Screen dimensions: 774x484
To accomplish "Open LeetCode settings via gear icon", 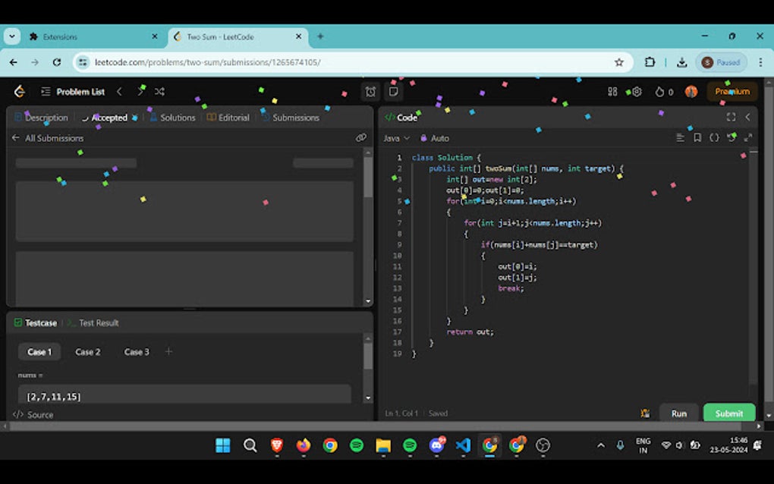I will click(636, 91).
